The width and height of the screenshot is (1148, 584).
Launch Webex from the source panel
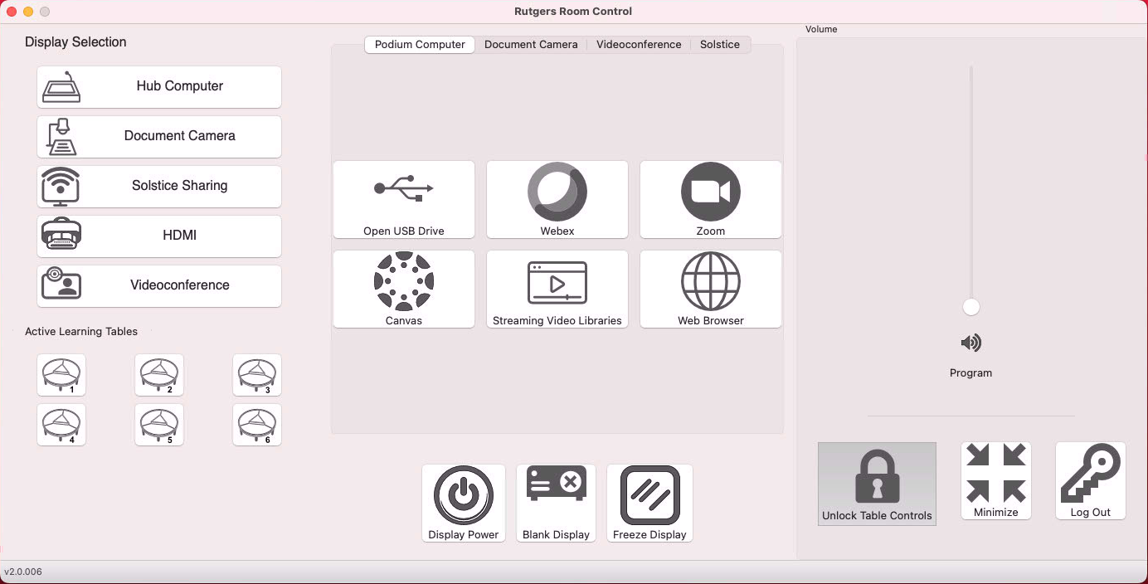pos(557,199)
